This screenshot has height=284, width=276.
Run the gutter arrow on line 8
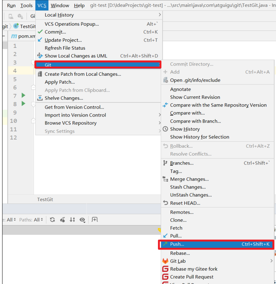click(23, 104)
